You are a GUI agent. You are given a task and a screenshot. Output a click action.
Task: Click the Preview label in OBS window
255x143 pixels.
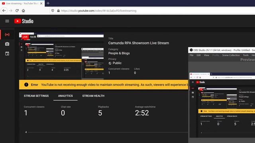click(x=247, y=60)
